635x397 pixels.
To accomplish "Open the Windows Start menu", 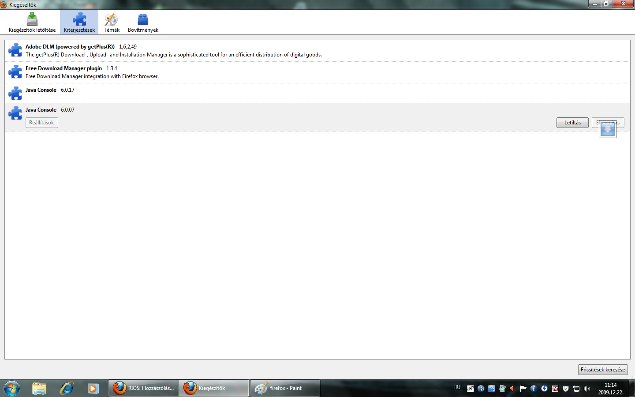I will point(12,388).
